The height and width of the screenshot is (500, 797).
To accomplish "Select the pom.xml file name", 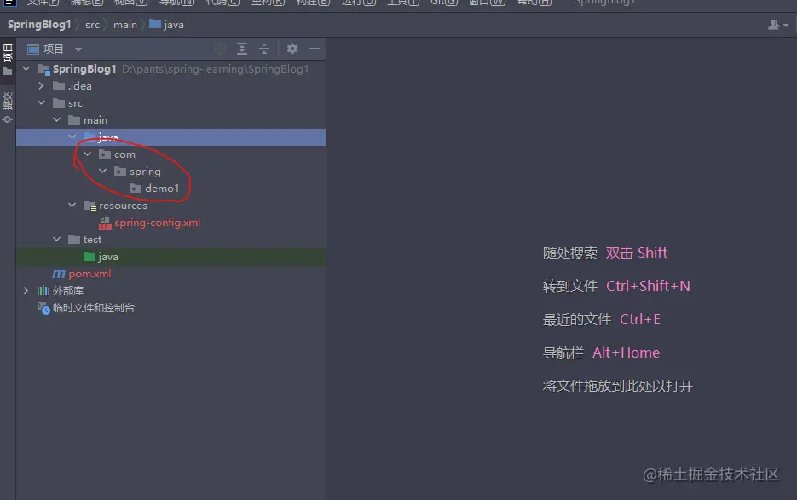I will 90,274.
